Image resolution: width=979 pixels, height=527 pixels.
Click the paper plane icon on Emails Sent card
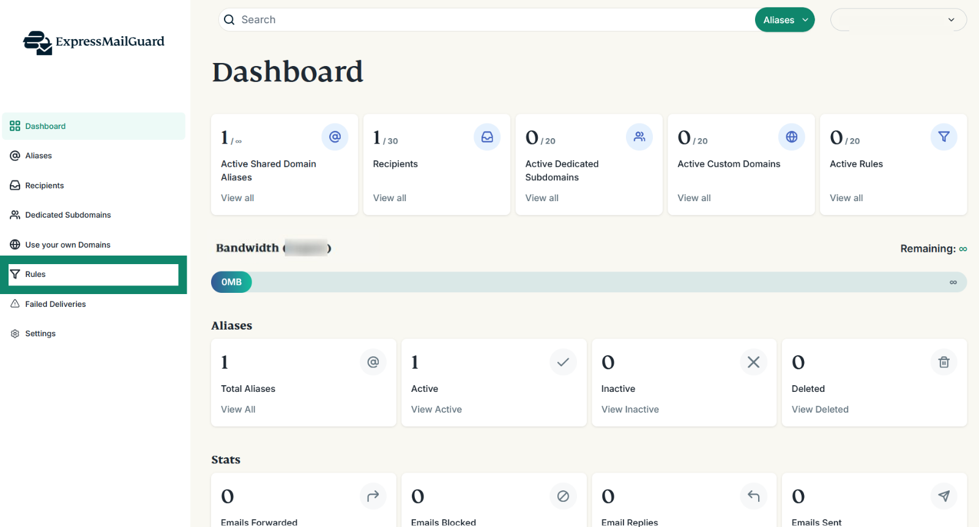(x=944, y=496)
